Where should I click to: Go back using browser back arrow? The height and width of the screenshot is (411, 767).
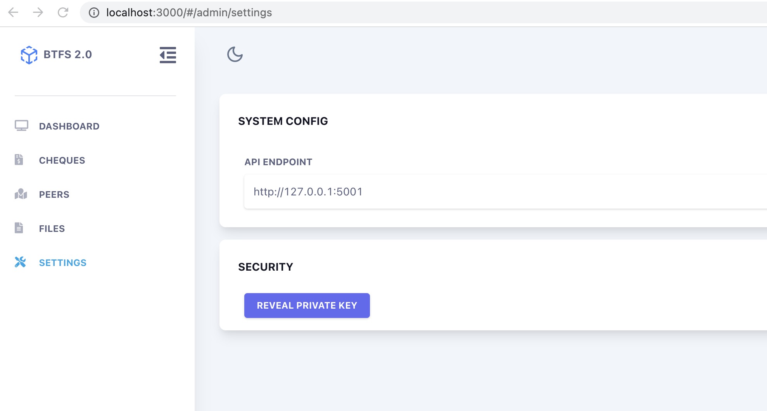13,12
